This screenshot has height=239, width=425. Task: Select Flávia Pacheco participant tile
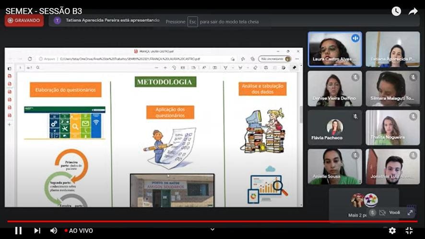(x=335, y=128)
